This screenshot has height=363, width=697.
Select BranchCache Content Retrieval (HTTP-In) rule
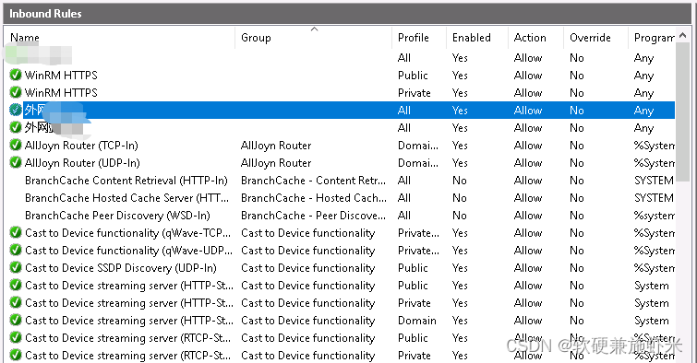point(126,181)
